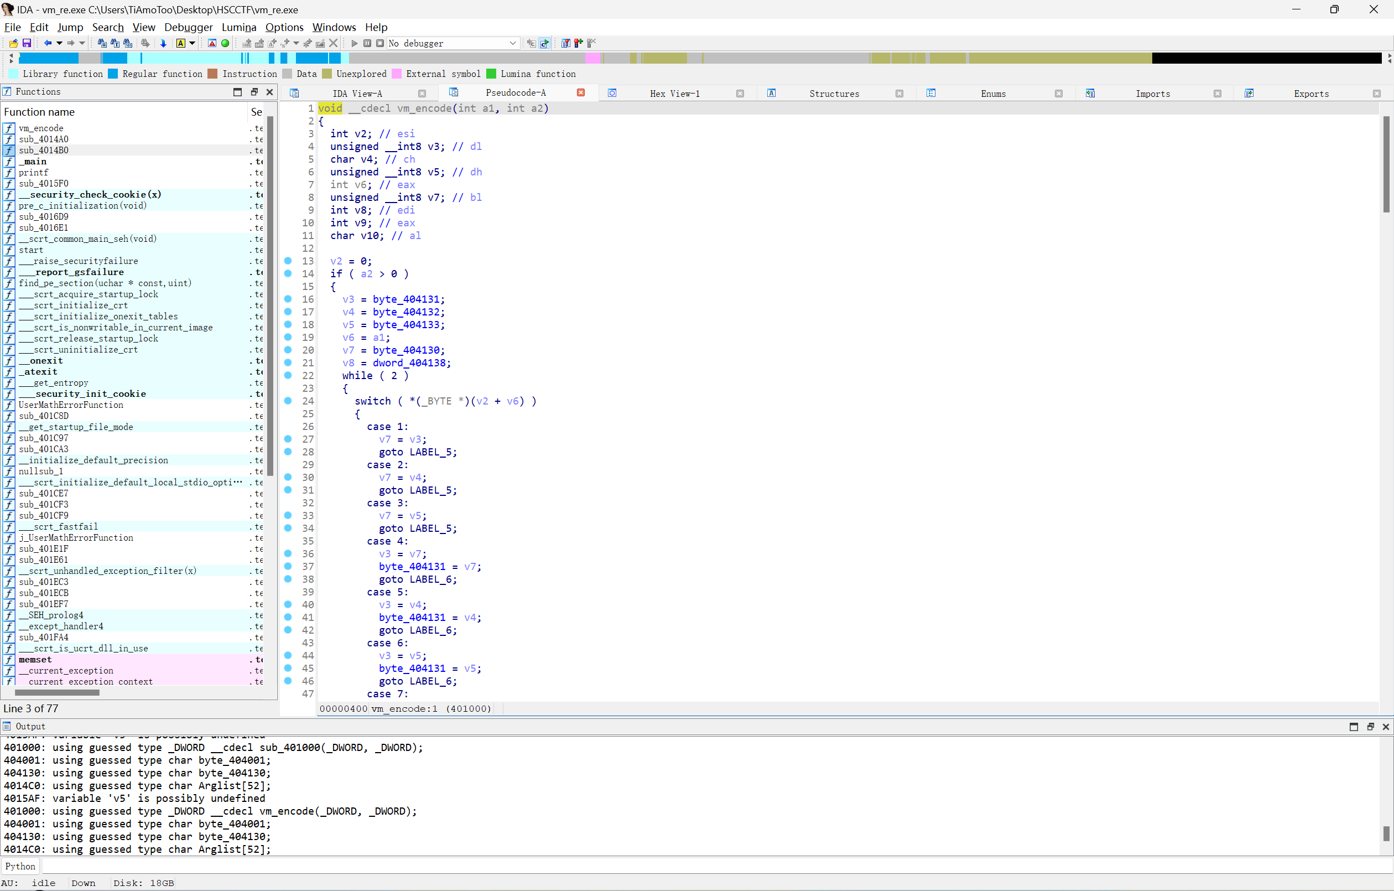Switch to the IDA View-A tab
This screenshot has width=1394, height=891.
pos(357,94)
